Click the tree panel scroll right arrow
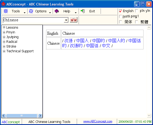The width and height of the screenshot is (153, 125). [x=40, y=116]
